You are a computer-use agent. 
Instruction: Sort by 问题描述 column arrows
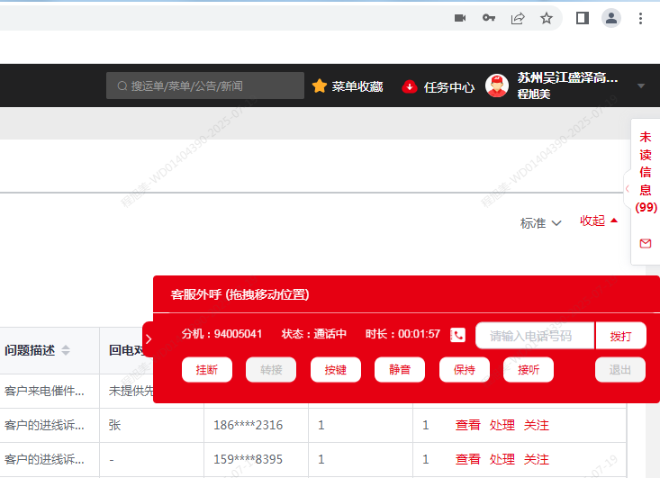pos(66,350)
